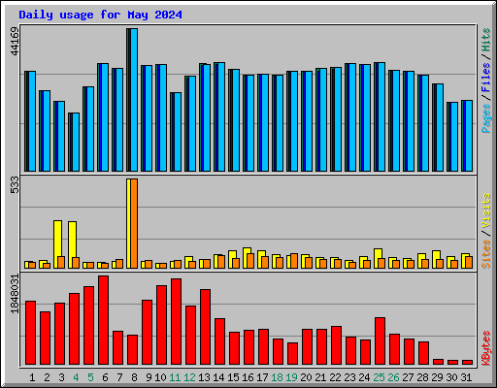Click the Pages legend label

pos(486,118)
